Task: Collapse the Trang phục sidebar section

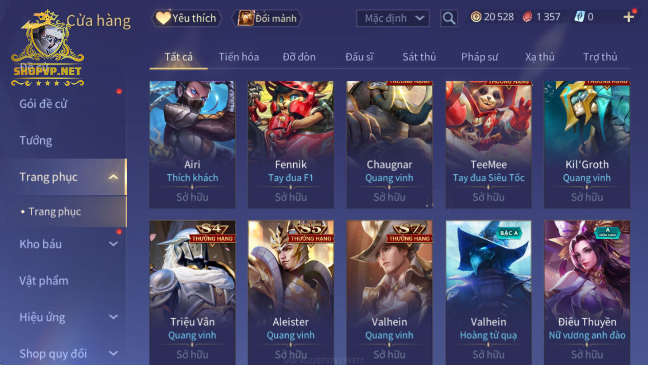Action: (114, 177)
